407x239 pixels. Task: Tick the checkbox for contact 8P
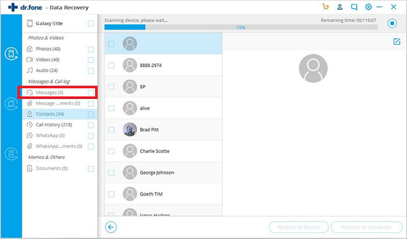pyautogui.click(x=111, y=87)
